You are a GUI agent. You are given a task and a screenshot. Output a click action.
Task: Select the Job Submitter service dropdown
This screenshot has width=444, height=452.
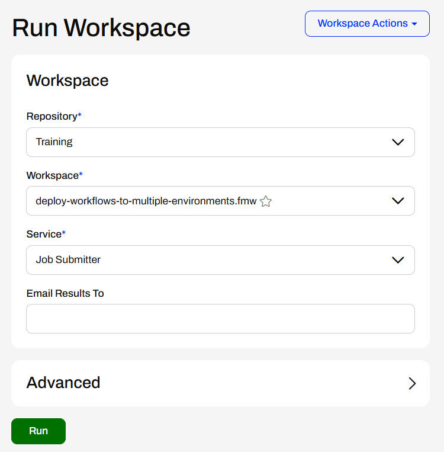point(220,259)
